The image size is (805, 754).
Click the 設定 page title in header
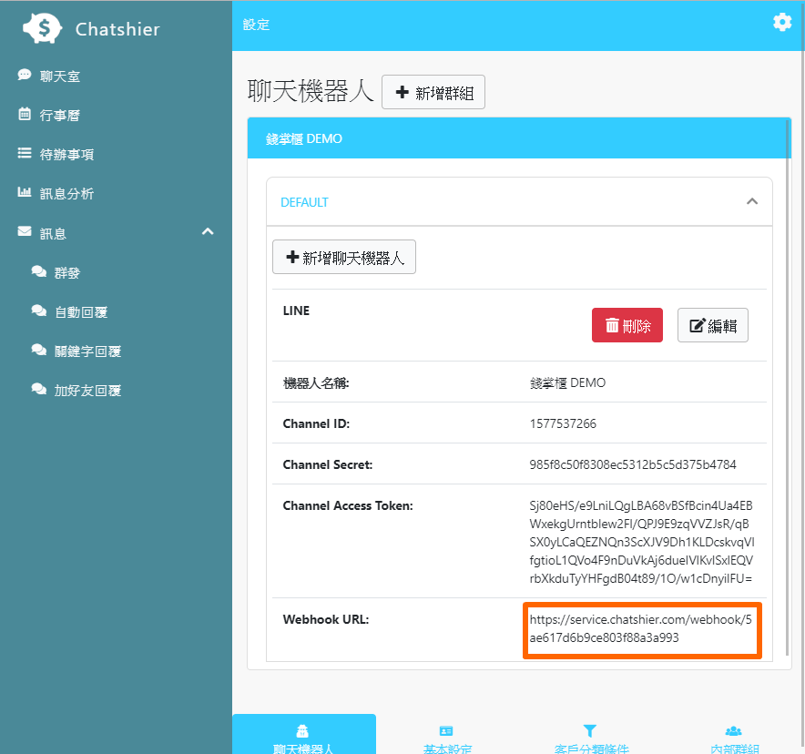(256, 25)
